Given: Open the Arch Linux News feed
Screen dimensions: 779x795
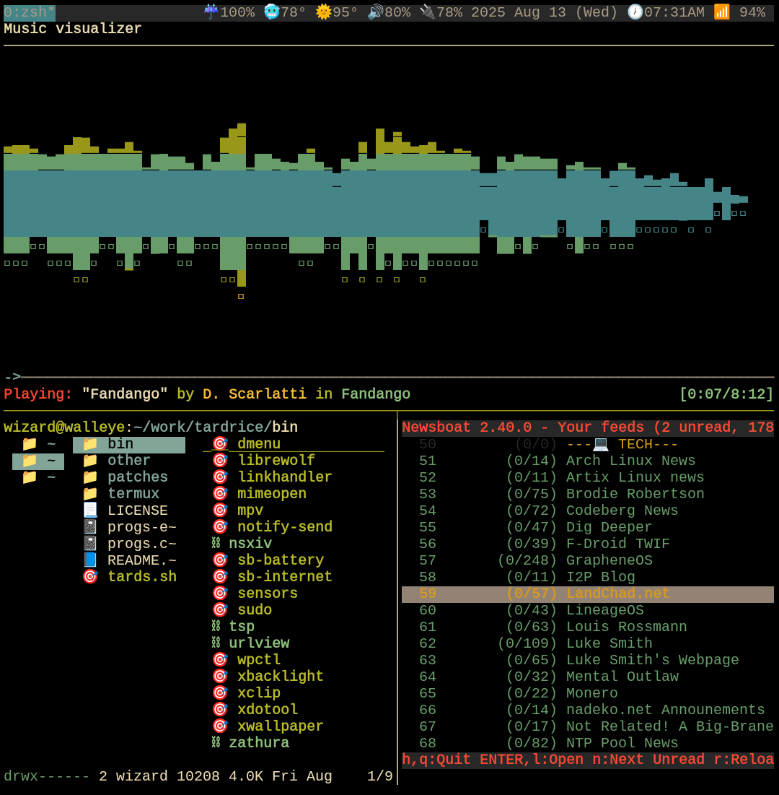Looking at the screenshot, I should point(630,461).
